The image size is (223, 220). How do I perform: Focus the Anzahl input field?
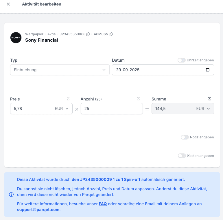coord(111,109)
